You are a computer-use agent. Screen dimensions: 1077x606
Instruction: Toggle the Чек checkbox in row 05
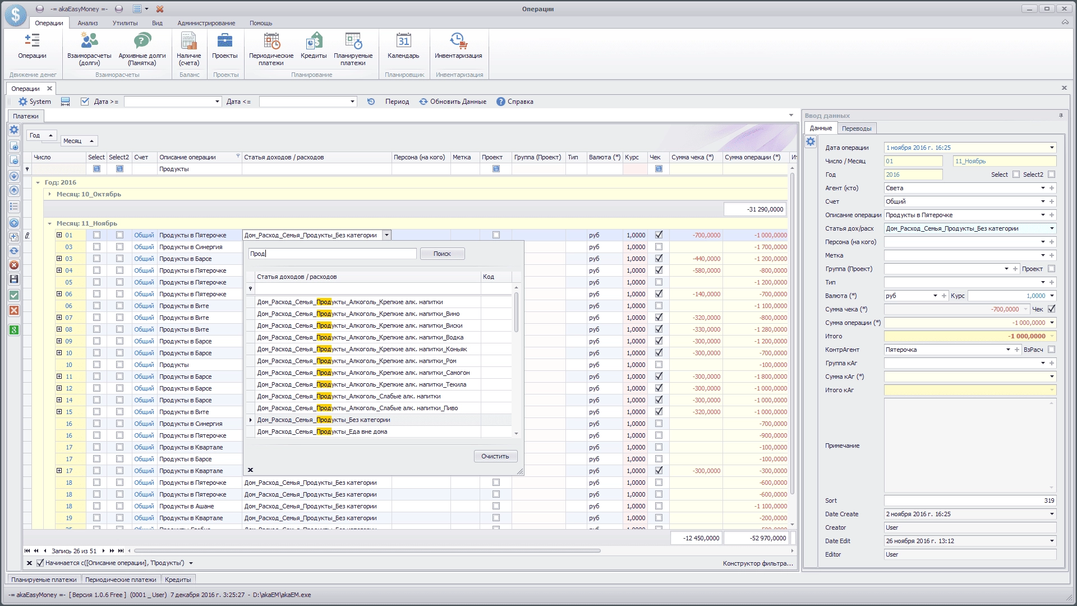659,282
